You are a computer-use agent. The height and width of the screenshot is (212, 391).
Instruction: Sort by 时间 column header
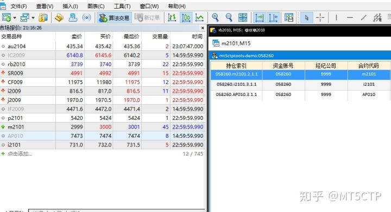click(187, 36)
